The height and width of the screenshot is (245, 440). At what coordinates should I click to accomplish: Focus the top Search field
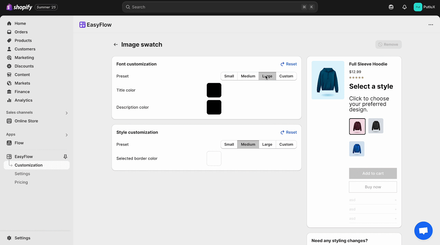click(220, 7)
